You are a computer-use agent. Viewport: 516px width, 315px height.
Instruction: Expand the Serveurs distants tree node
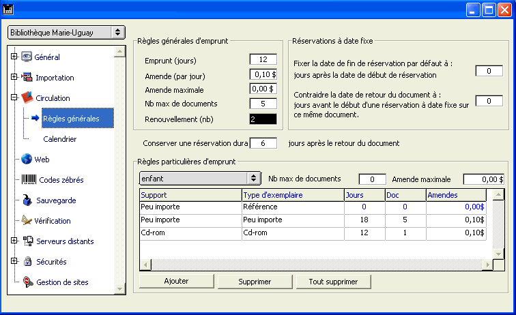point(14,241)
